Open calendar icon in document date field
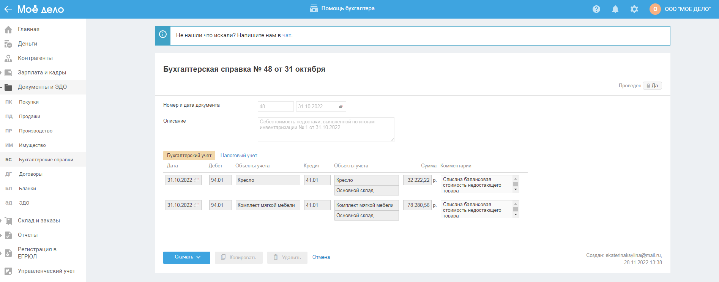The height and width of the screenshot is (282, 719). pos(341,106)
